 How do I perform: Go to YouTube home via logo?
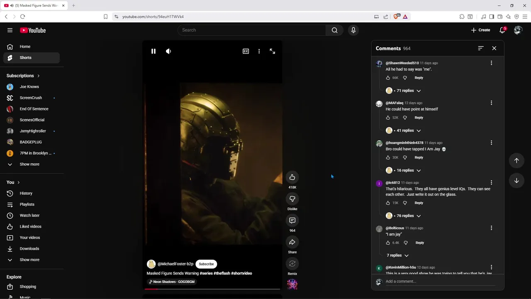point(33,30)
